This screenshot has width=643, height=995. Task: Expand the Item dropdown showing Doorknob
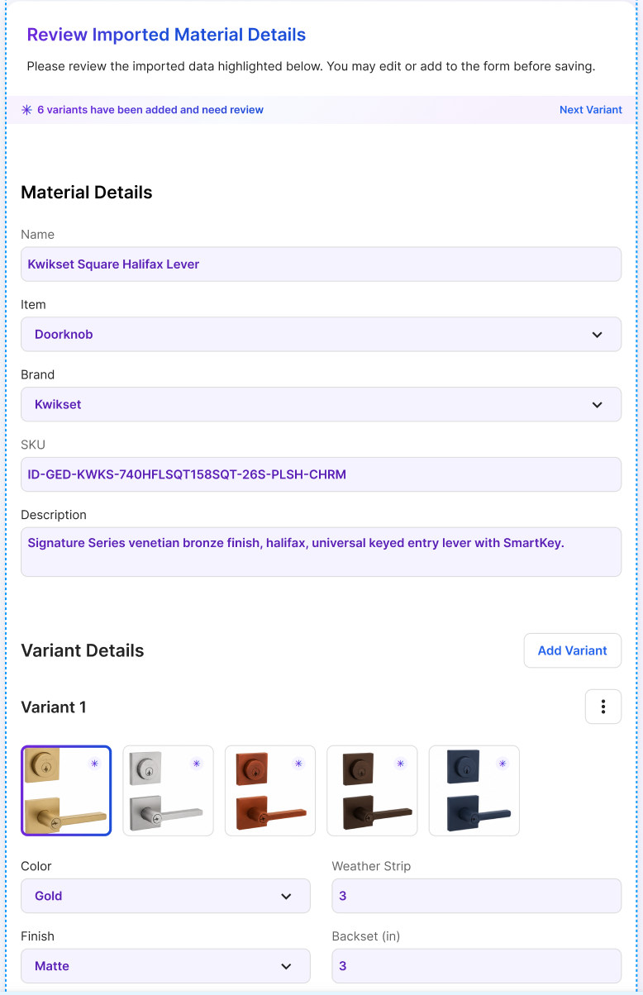pyautogui.click(x=321, y=335)
